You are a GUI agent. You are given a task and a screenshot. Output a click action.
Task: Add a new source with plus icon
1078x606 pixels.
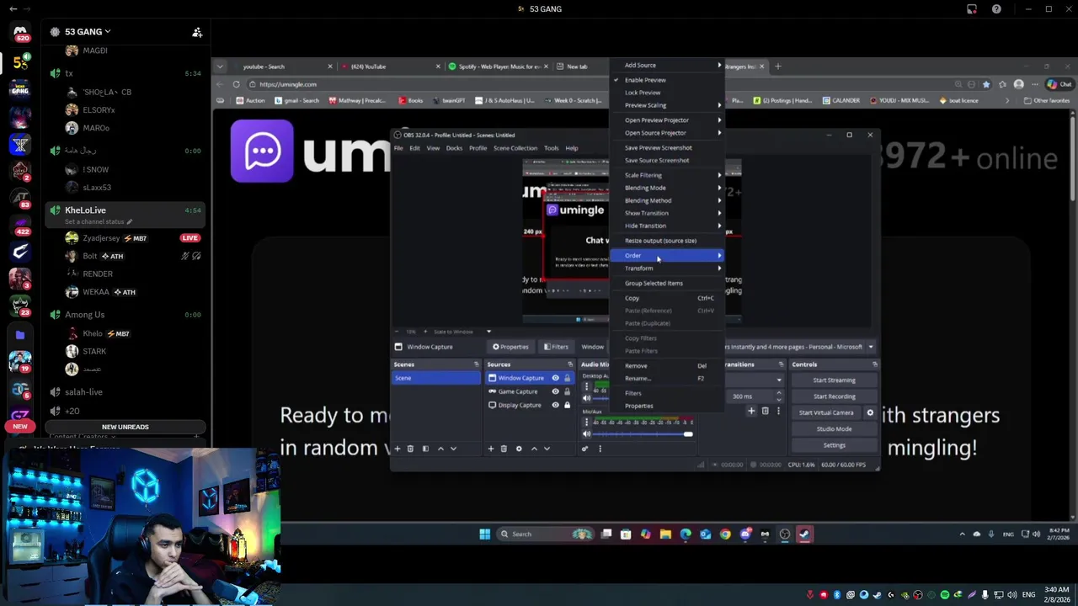coord(491,449)
